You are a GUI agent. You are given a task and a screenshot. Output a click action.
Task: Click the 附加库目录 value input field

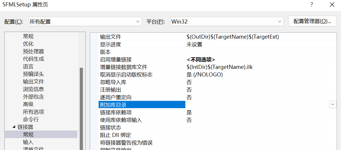pyautogui.click(x=257, y=105)
